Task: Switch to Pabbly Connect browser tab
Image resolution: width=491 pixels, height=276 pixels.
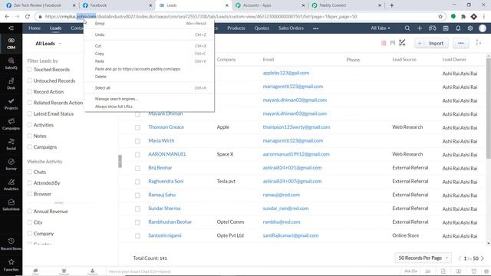Action: [346, 5]
